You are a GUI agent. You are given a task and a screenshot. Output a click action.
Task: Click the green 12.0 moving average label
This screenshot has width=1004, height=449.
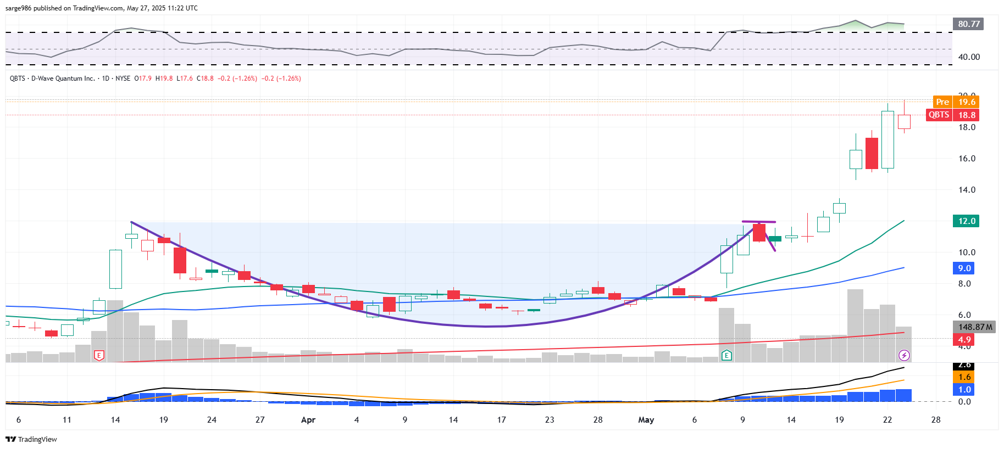[967, 221]
